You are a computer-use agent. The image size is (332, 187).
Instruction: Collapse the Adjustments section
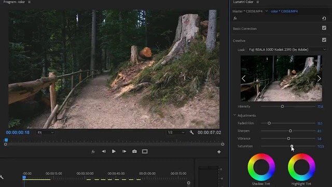[234, 115]
